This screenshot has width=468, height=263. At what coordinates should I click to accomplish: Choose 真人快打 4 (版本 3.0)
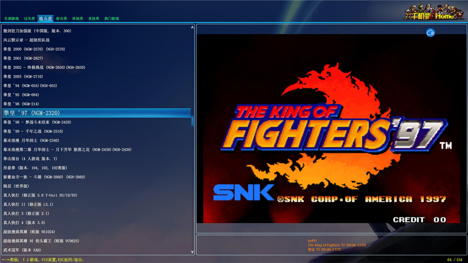(x=24, y=223)
